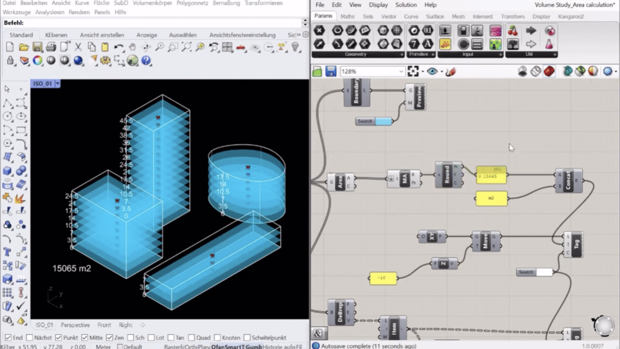
Task: Click the 'A' text parameter icon
Action: [427, 44]
